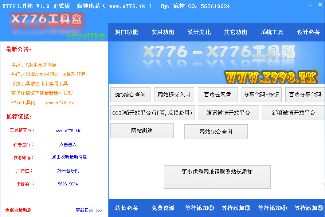325x217 pixels.
Task: Click the X776工具盒 logo image
Action: point(47,23)
